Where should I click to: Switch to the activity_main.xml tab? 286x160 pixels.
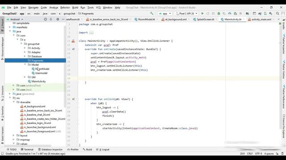point(260,19)
